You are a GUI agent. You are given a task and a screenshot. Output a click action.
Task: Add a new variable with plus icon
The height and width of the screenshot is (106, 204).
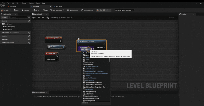click(29, 39)
